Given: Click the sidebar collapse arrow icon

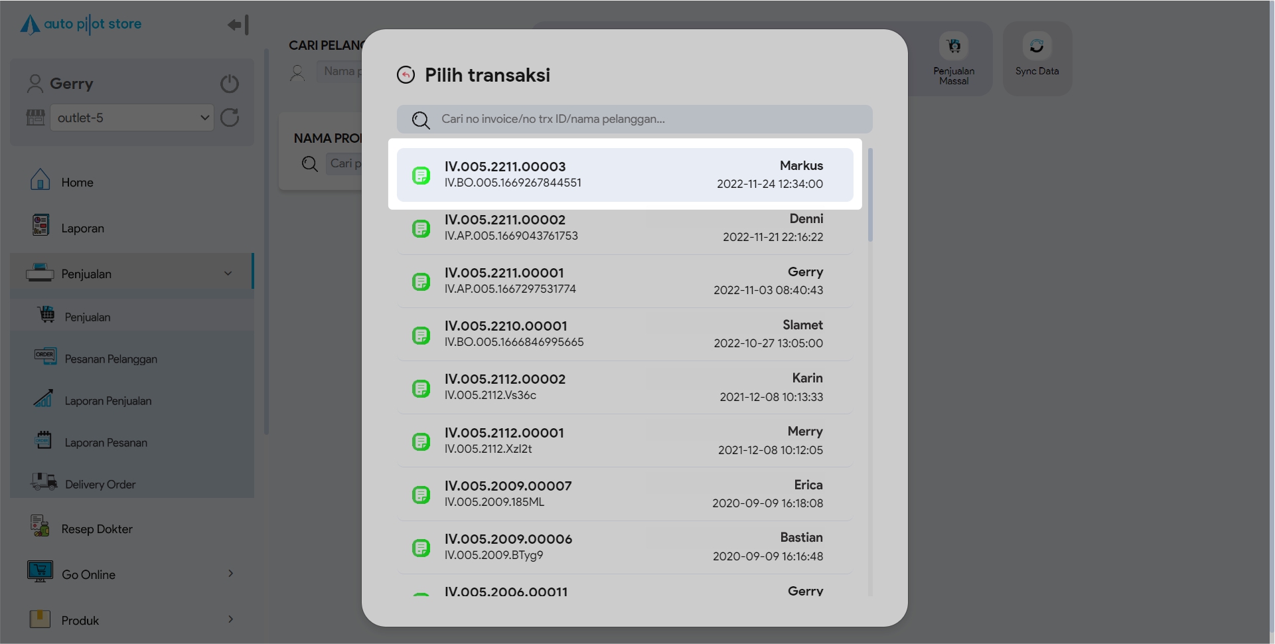Looking at the screenshot, I should (238, 25).
